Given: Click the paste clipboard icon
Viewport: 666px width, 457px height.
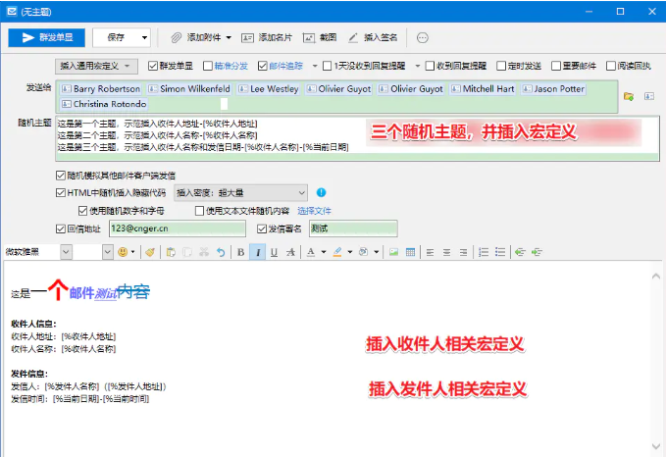Looking at the screenshot, I should (x=171, y=252).
